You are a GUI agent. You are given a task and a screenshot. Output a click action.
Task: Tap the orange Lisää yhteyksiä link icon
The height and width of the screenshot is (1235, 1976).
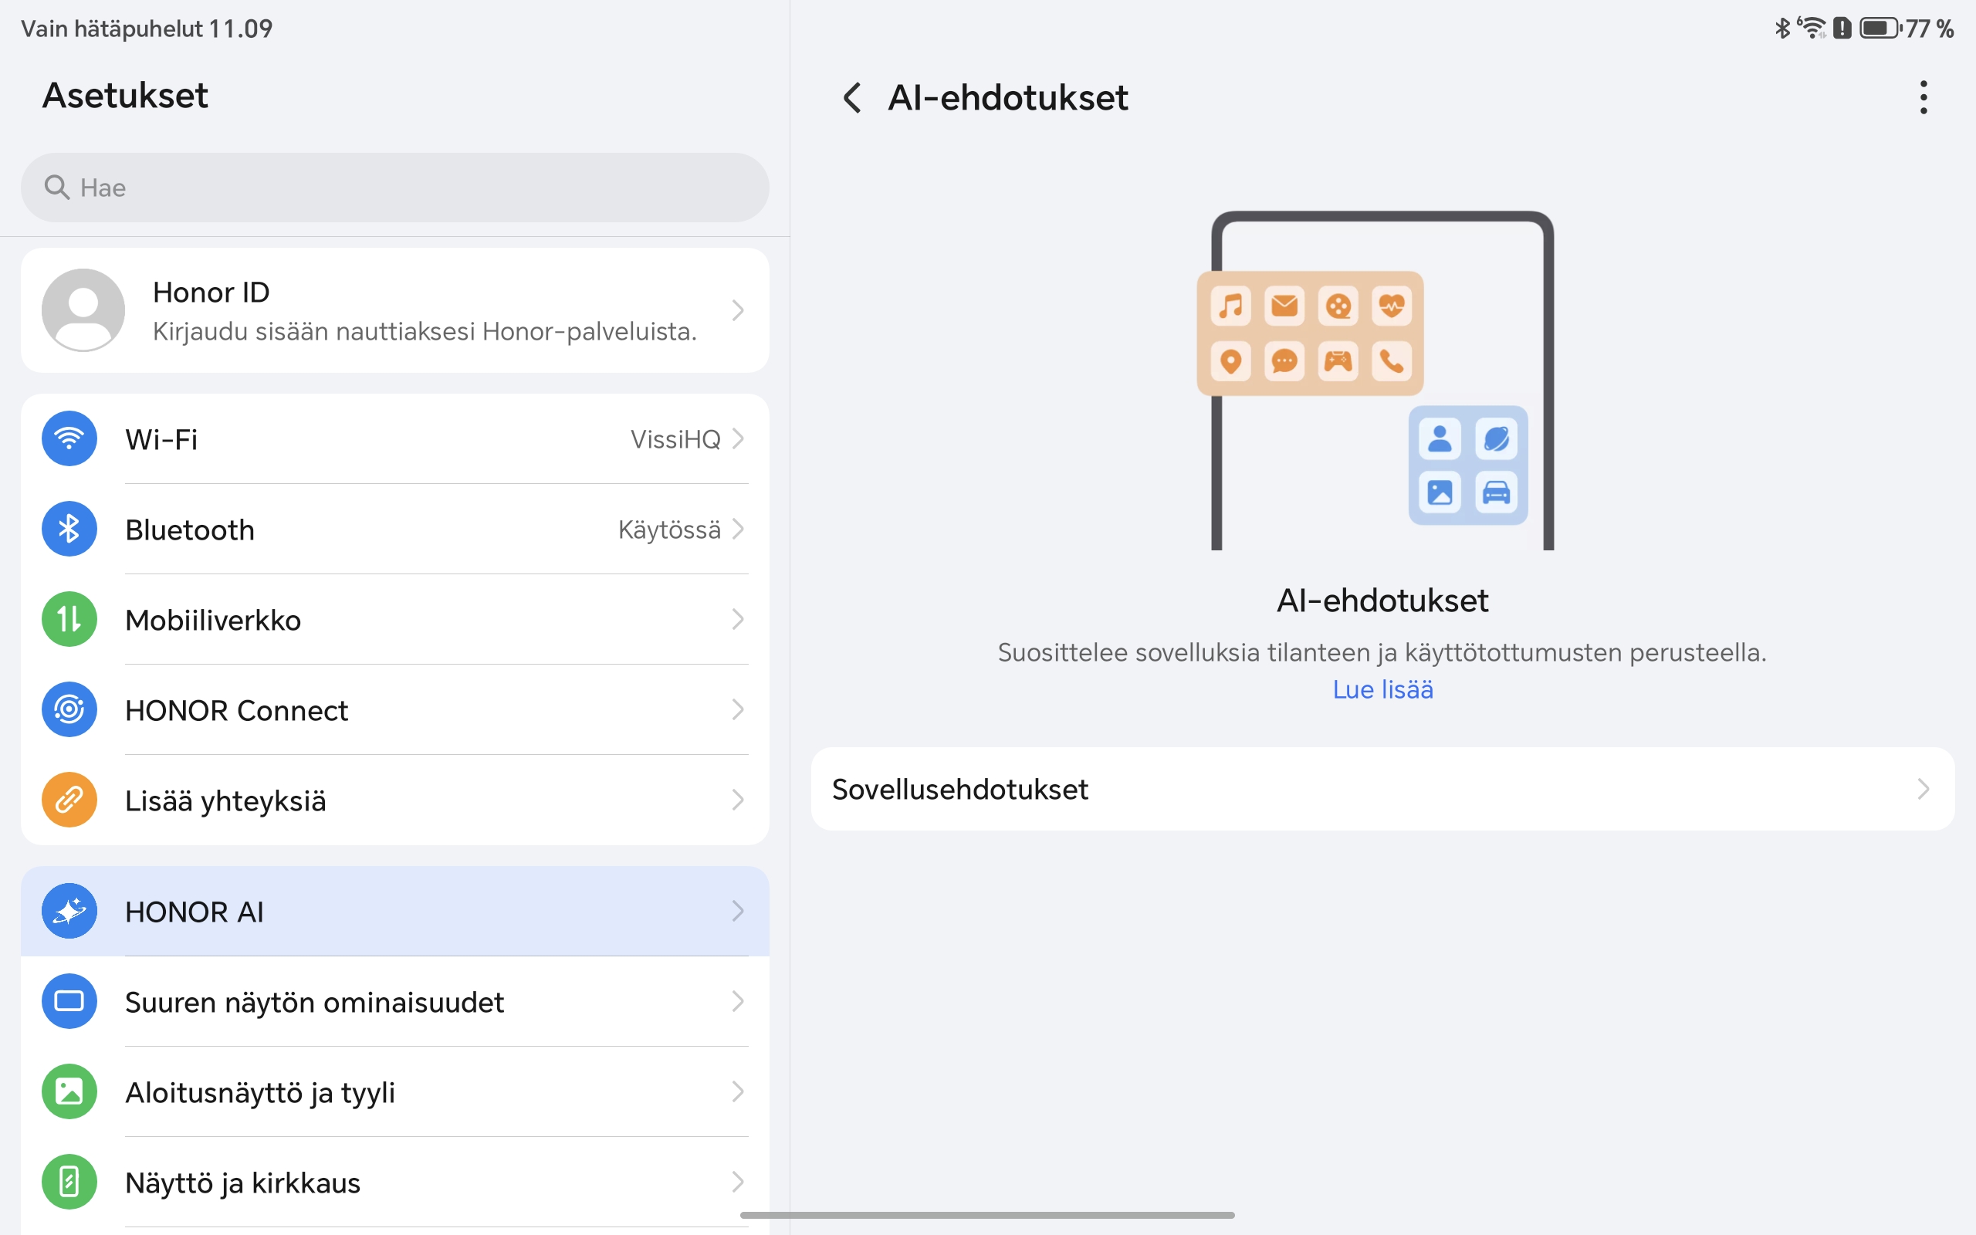coord(69,800)
